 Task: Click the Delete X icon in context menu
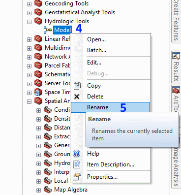[77, 97]
